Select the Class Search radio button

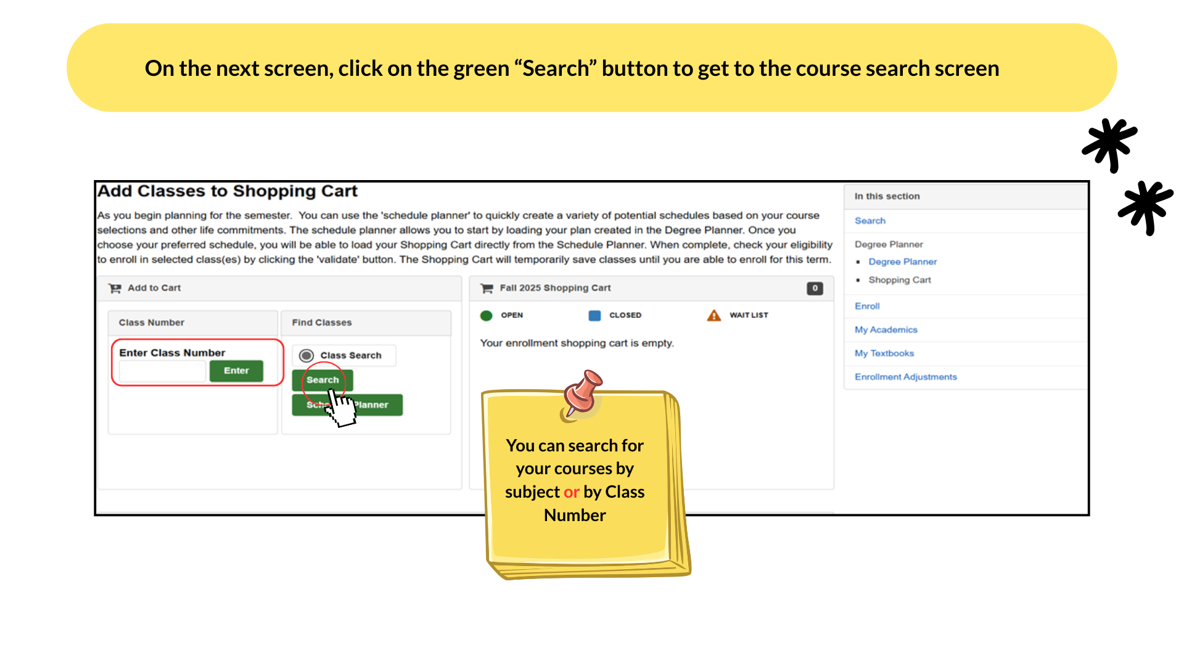(x=306, y=355)
